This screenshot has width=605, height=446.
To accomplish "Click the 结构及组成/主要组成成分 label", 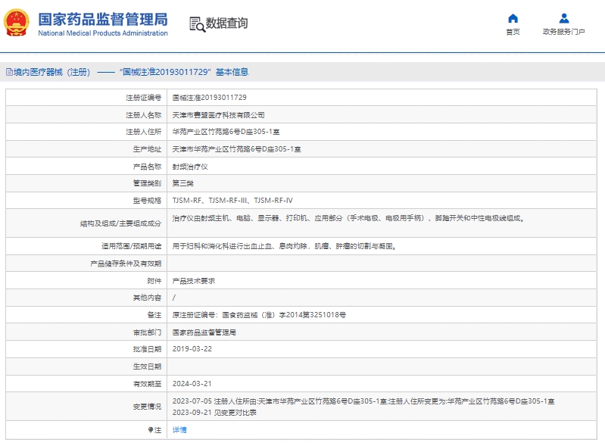I will [x=120, y=223].
